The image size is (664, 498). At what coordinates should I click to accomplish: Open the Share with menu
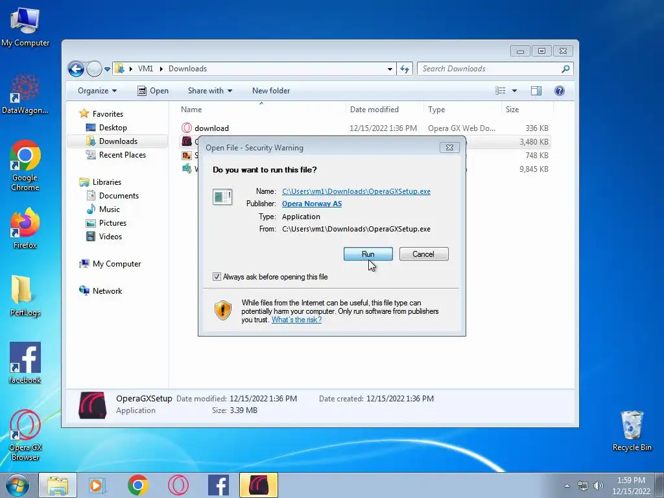tap(210, 91)
